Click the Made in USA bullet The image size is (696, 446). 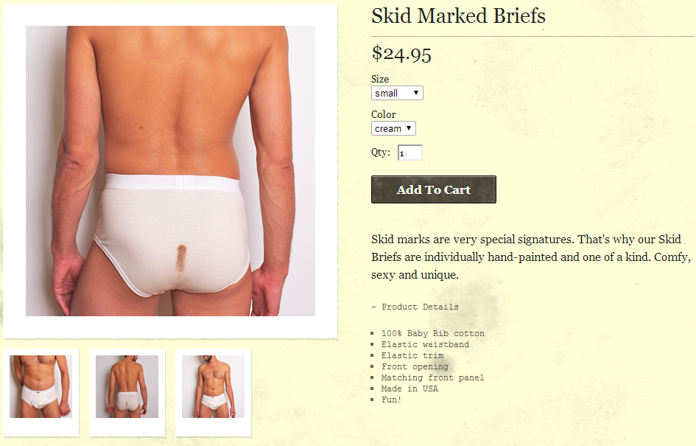point(409,388)
